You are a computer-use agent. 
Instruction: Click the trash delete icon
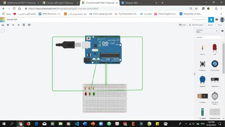click(8, 25)
